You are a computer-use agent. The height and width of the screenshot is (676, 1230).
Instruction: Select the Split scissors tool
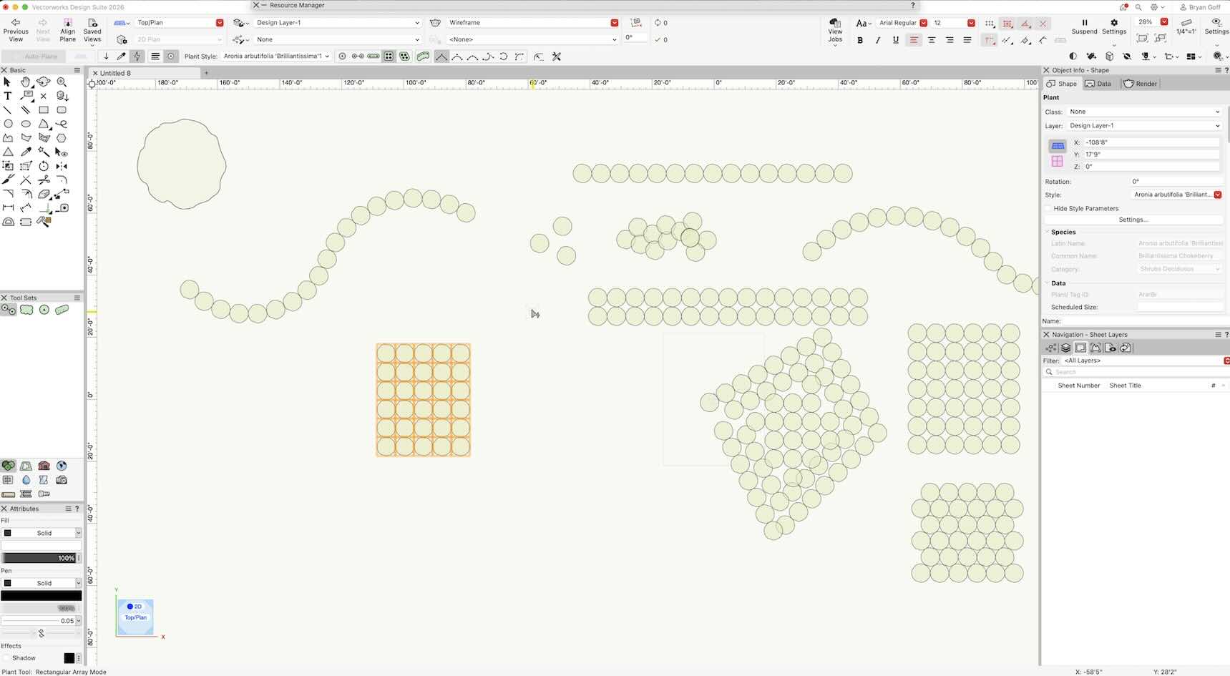pos(44,180)
